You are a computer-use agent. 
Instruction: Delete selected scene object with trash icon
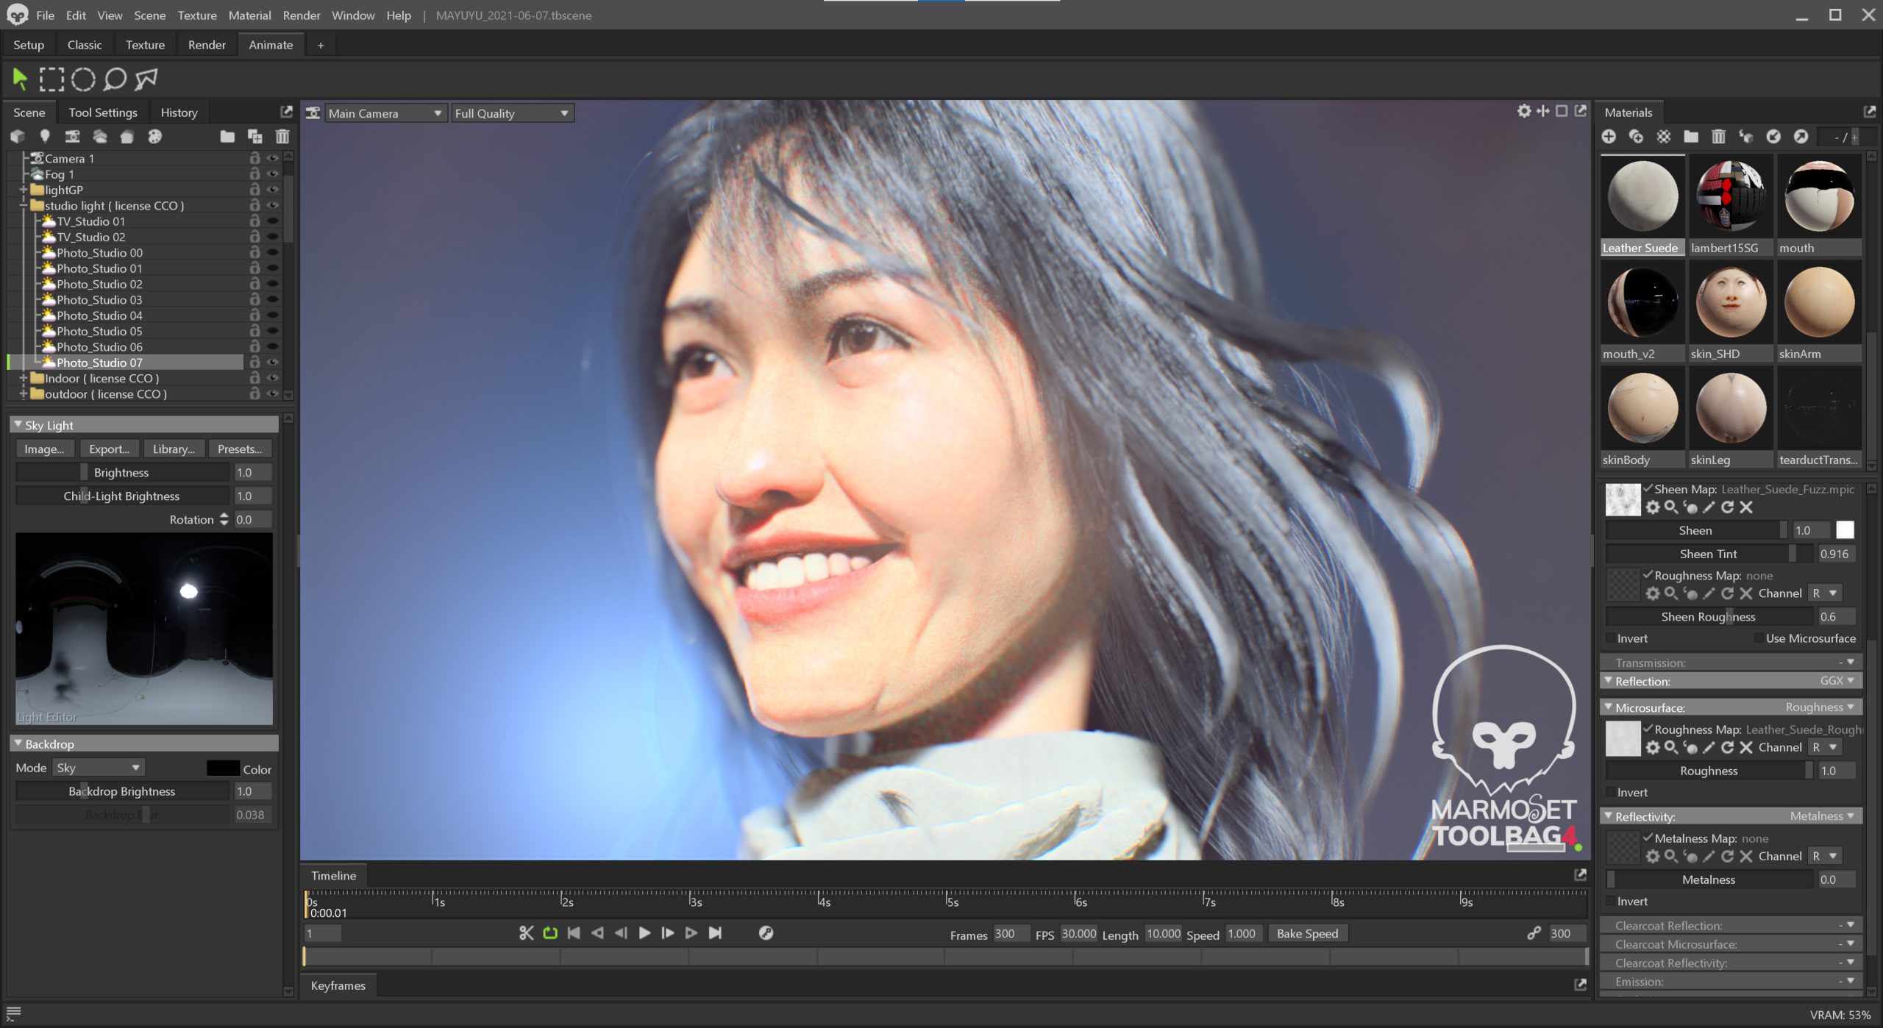pyautogui.click(x=282, y=137)
